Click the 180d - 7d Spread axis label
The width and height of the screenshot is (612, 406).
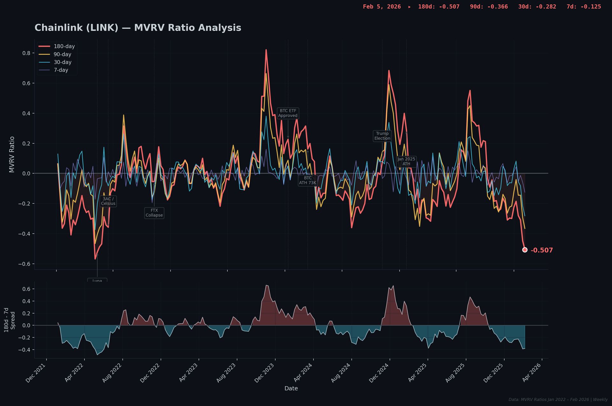click(x=10, y=320)
